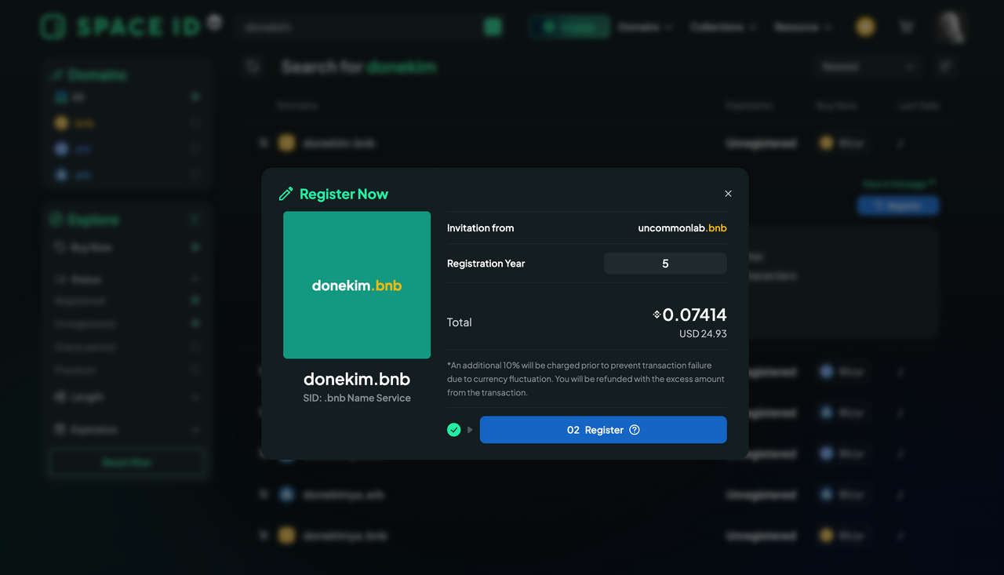Click the USD 24.93 price text

tap(703, 334)
